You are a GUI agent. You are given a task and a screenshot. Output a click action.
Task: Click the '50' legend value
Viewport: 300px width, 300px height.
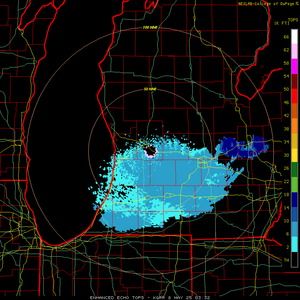click(x=286, y=89)
